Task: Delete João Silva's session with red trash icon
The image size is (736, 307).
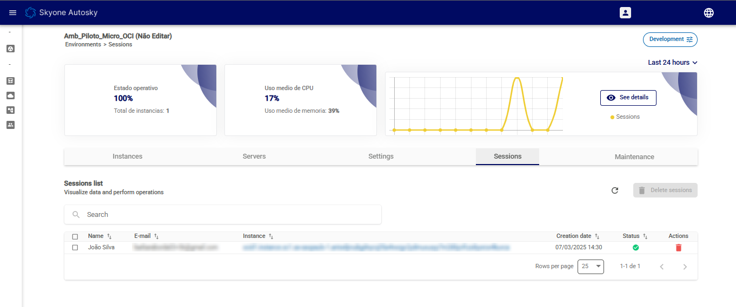Action: [x=678, y=248]
